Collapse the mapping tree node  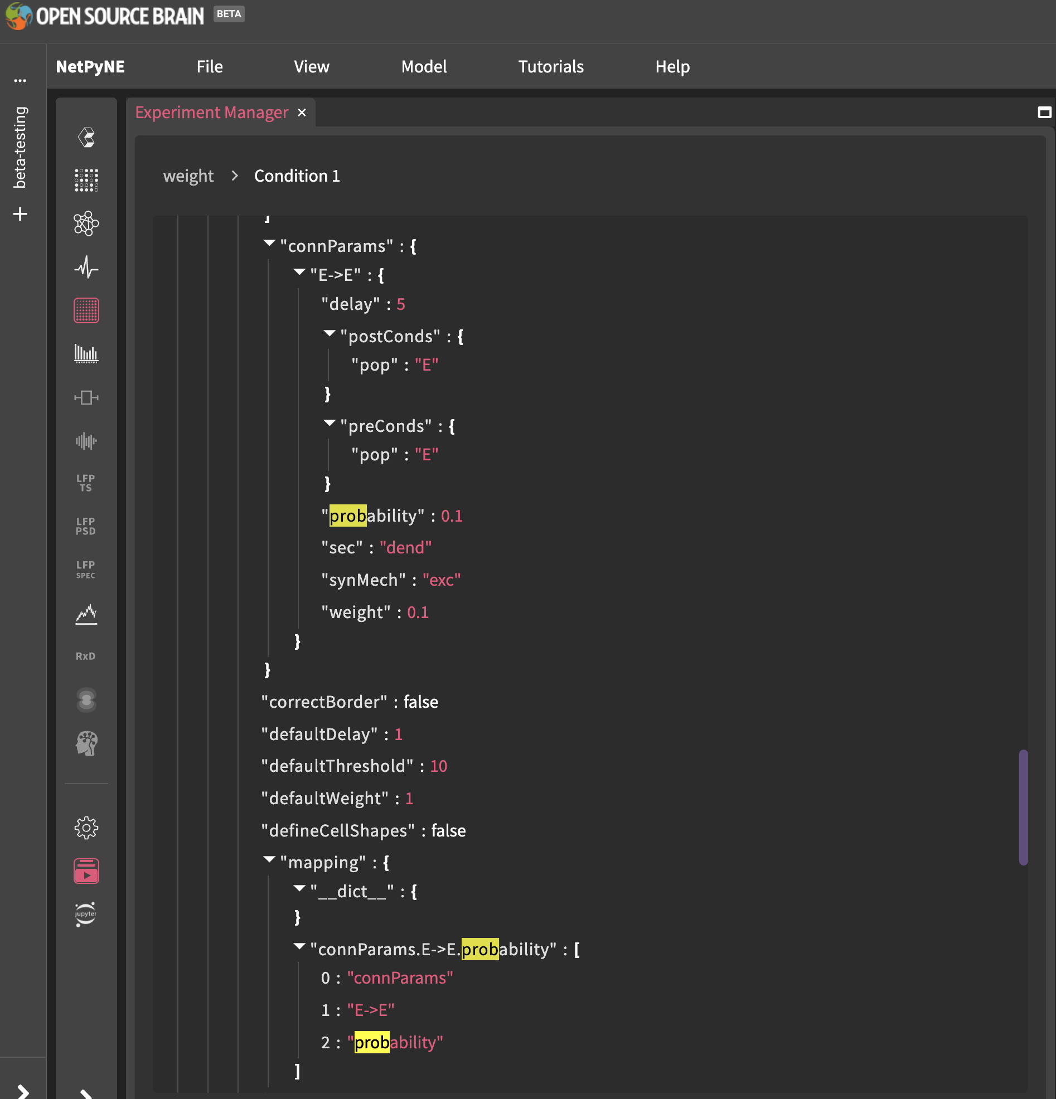[270, 859]
